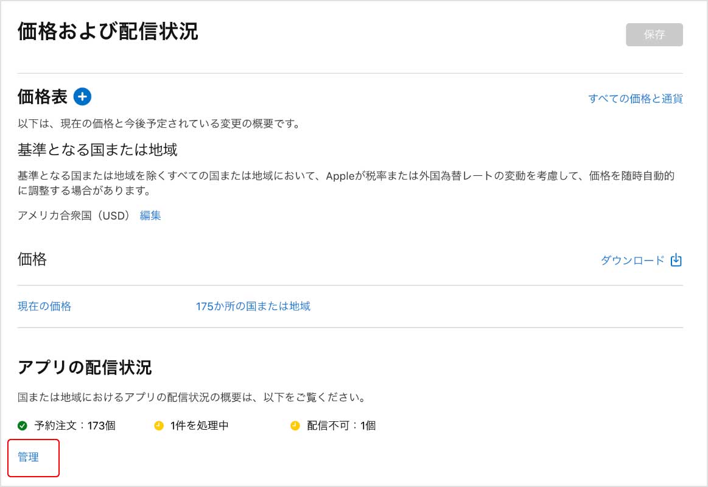Open the すべての価格と通貨 link
708x487 pixels.
click(635, 99)
